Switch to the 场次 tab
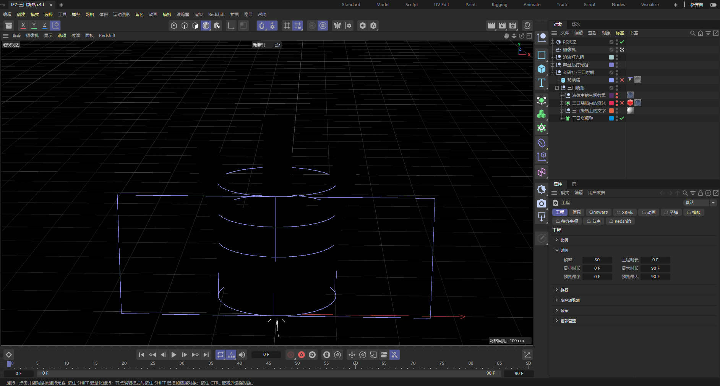Image resolution: width=720 pixels, height=386 pixels. [576, 24]
